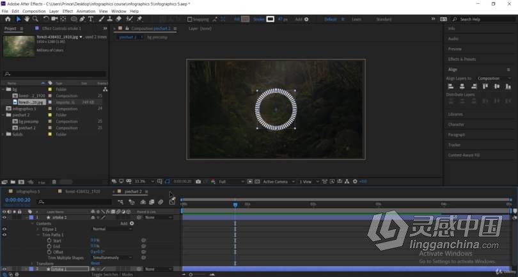Click the Search Help field
This screenshot has width=518, height=277.
(485, 19)
